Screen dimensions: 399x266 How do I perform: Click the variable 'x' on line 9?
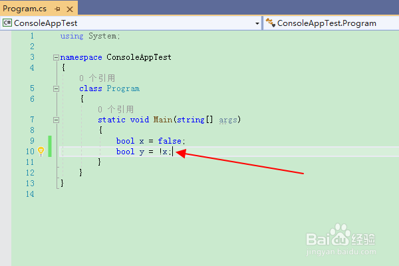click(142, 141)
